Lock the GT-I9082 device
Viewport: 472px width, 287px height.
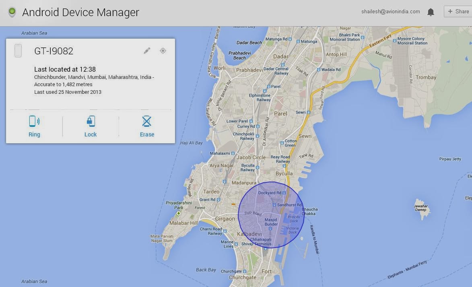point(91,126)
